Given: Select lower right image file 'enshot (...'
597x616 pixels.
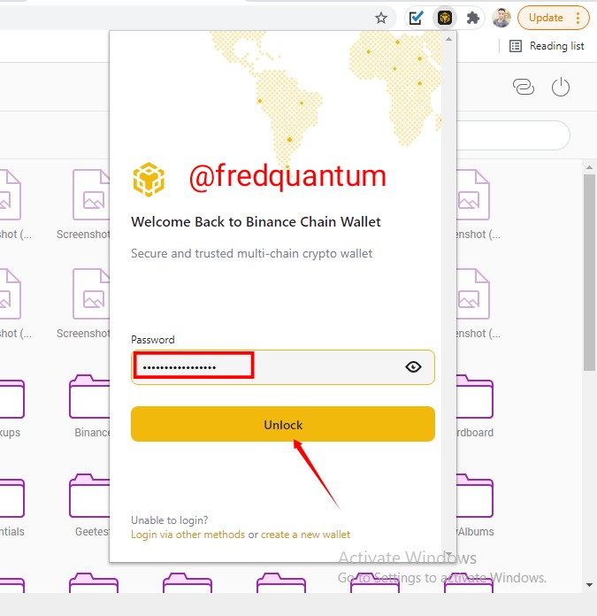Looking at the screenshot, I should (x=473, y=294).
